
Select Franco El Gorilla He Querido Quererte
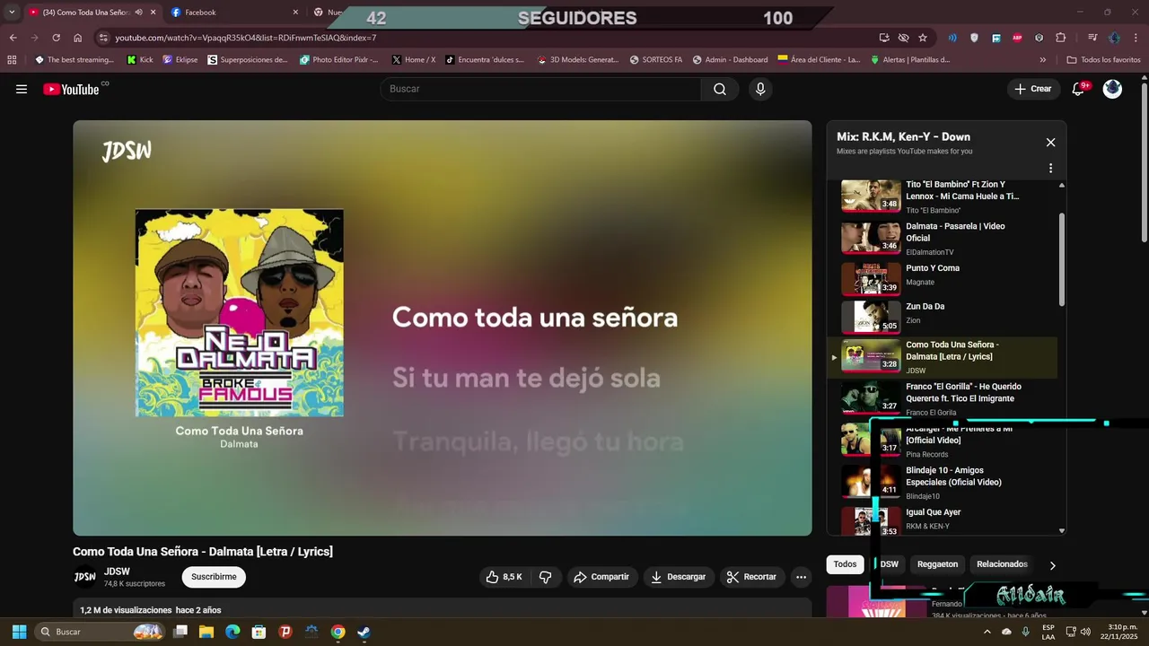point(941,399)
